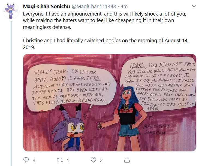Open the attached body-swap drawing image

[110, 102]
